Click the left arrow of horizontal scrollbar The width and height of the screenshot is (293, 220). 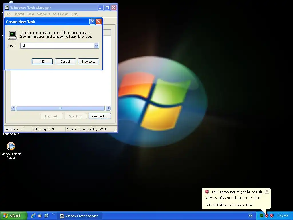click(x=13, y=108)
